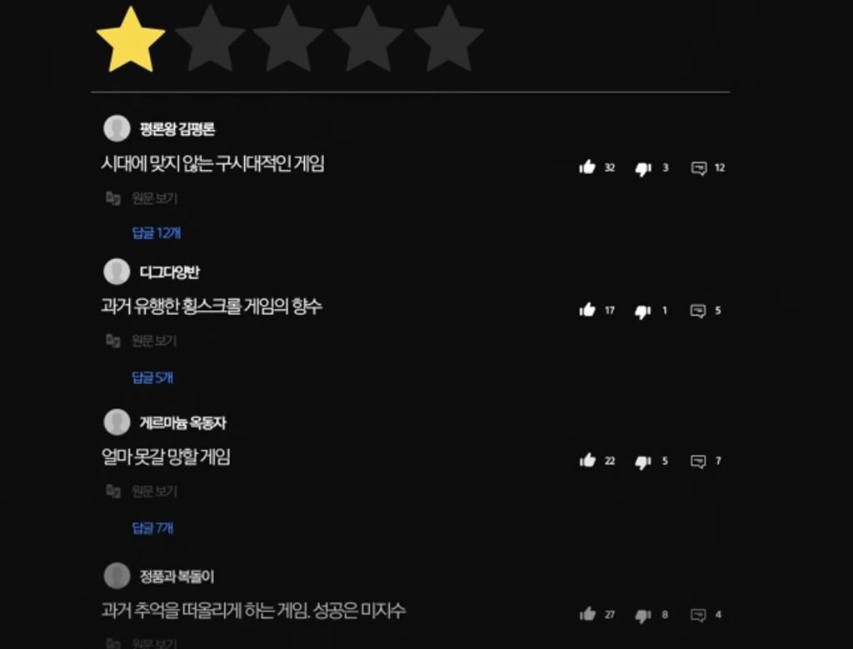
Task: Open profile avatar of 평론왕 김평론
Action: point(117,128)
